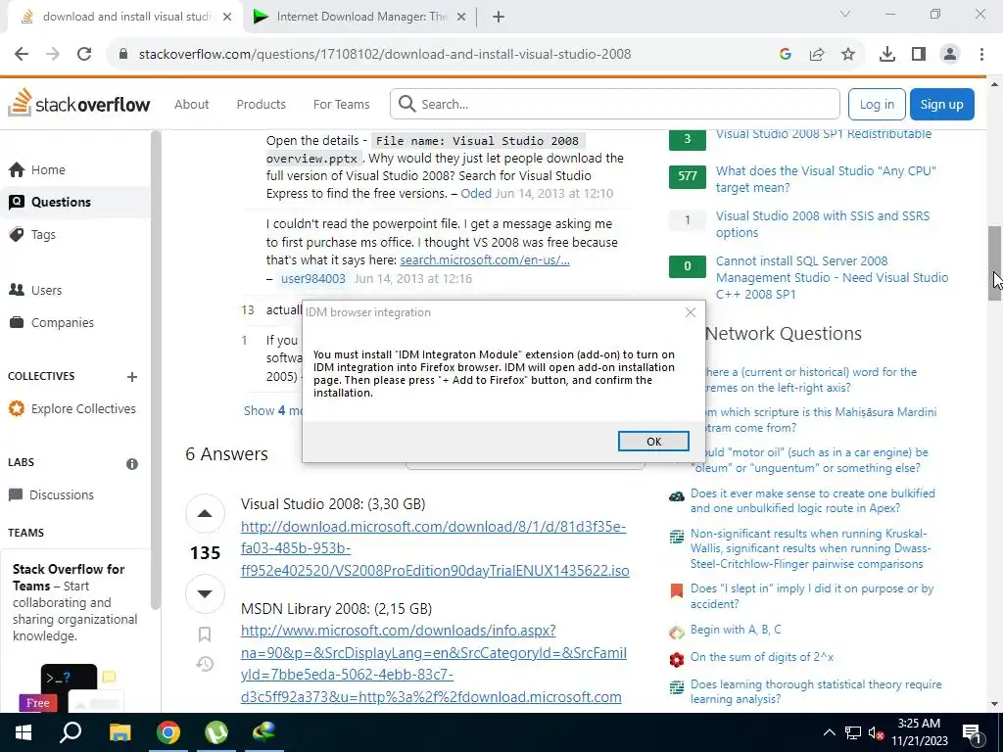1003x752 pixels.
Task: Open 'Any CPU target mean' related question
Action: tap(825, 179)
